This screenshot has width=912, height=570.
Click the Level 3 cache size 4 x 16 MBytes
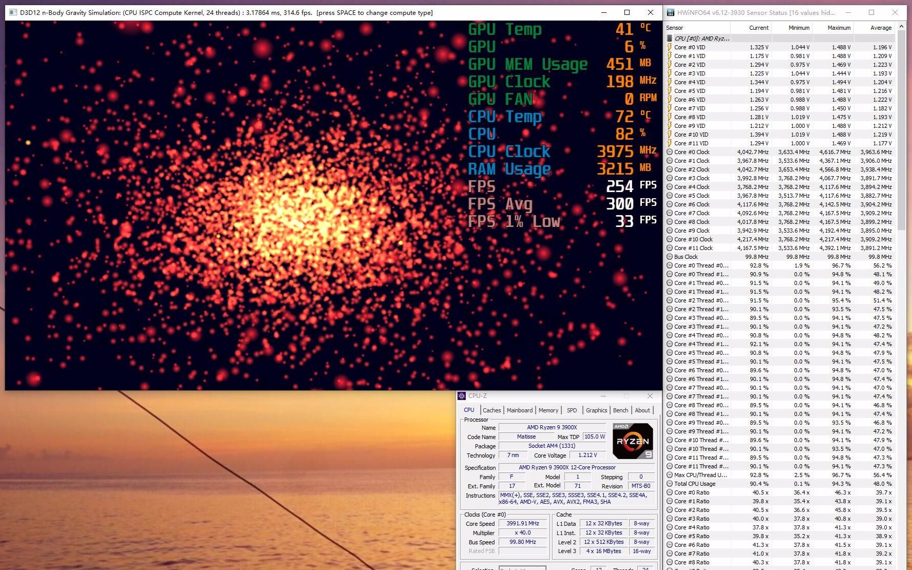click(604, 551)
